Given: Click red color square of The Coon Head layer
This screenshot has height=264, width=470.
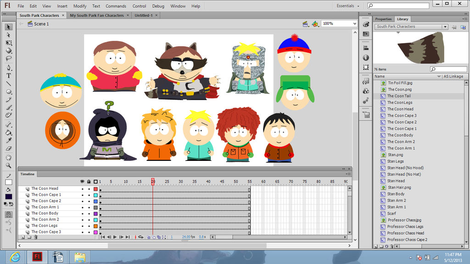Looking at the screenshot, I should click(95, 189).
